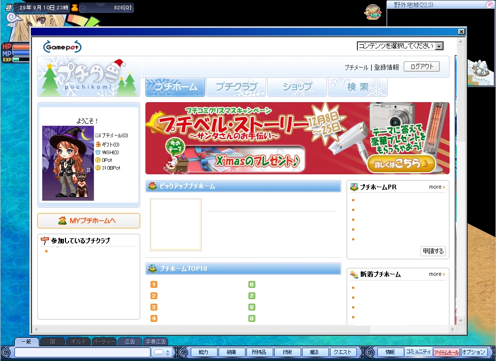Click the Gamepot logo
The image size is (496, 361).
[x=62, y=47]
